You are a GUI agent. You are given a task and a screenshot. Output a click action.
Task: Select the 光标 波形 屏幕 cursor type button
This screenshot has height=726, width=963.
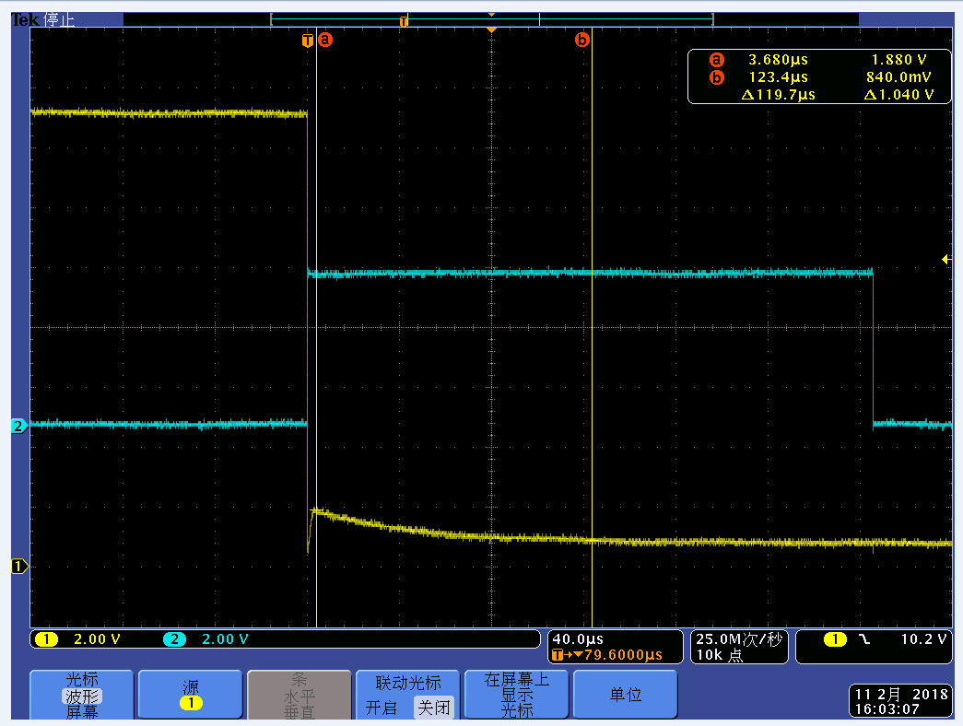click(x=82, y=695)
